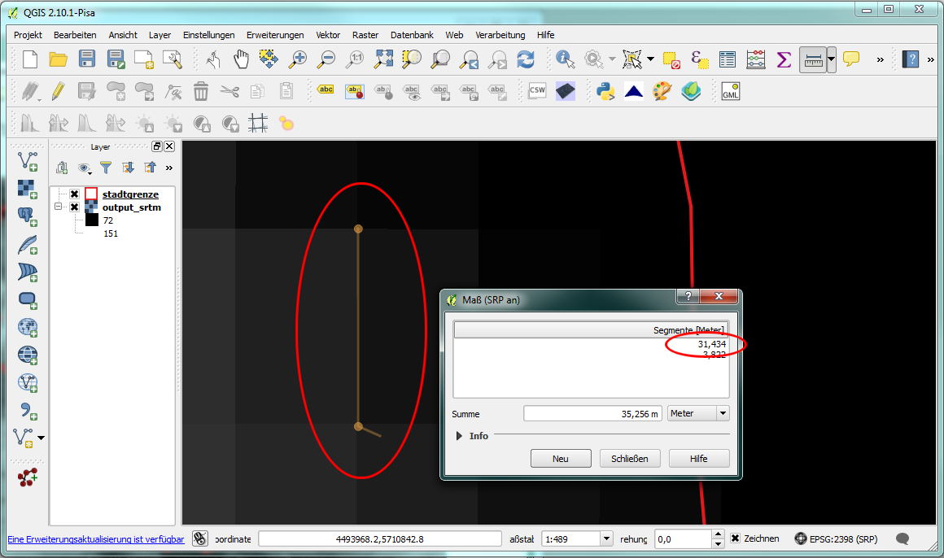Screen dimensions: 944x558
Task: Toggle visibility of stadtgrenze layer
Action: tap(74, 194)
